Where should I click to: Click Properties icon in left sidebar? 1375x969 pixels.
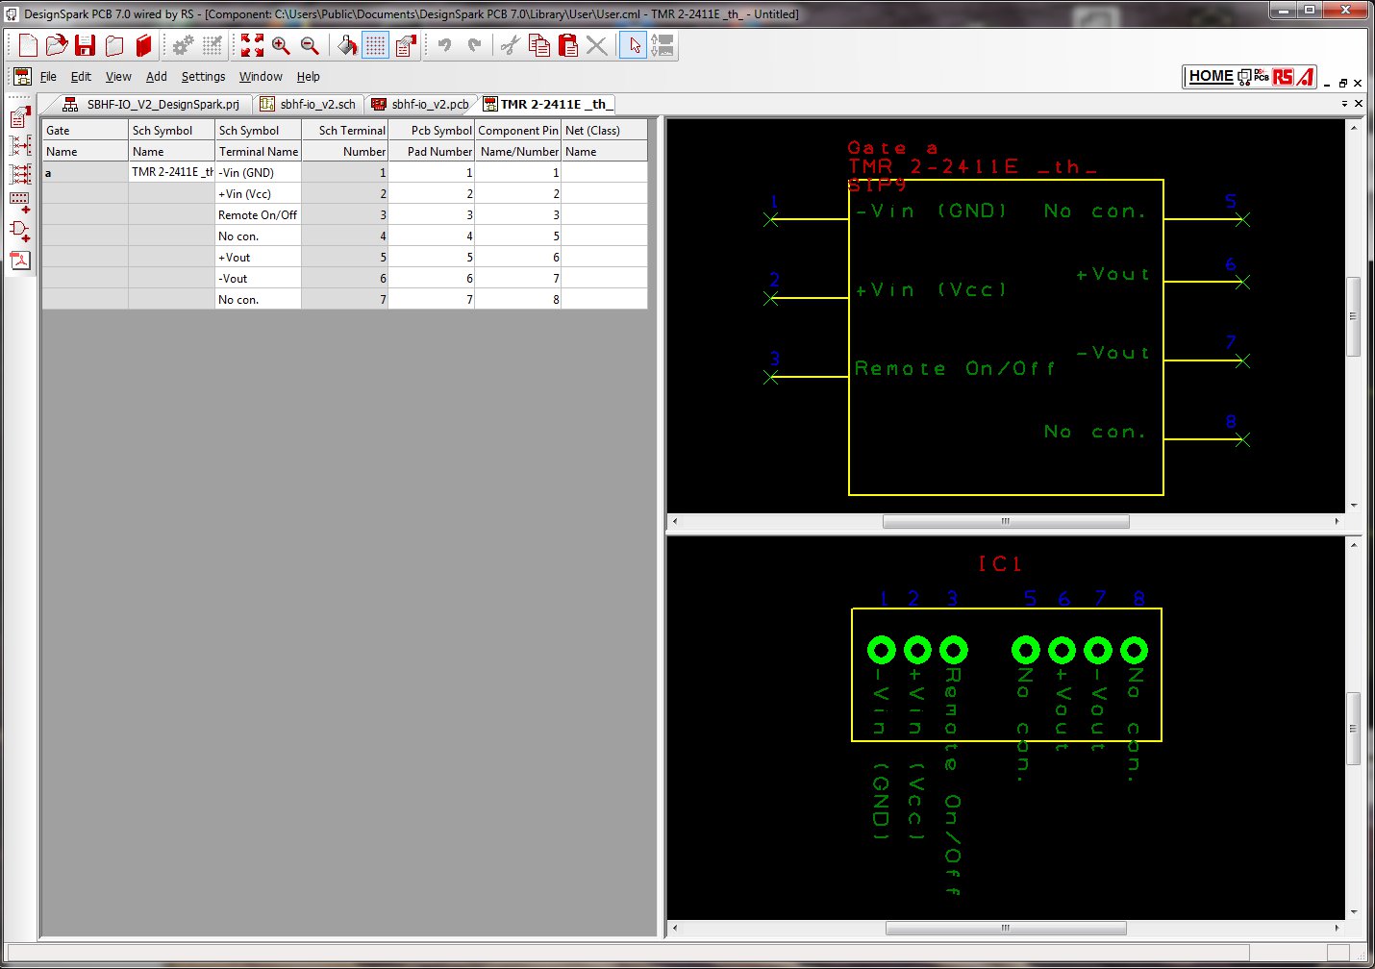click(x=20, y=117)
